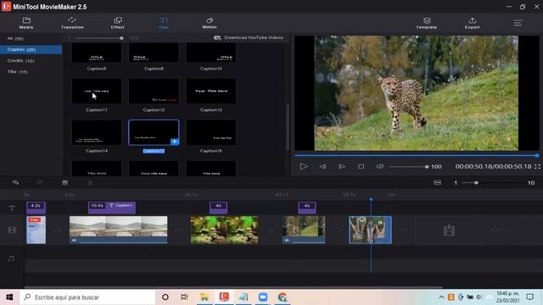Click transition slot after title clip
This screenshot has height=305, width=543.
tap(58, 230)
